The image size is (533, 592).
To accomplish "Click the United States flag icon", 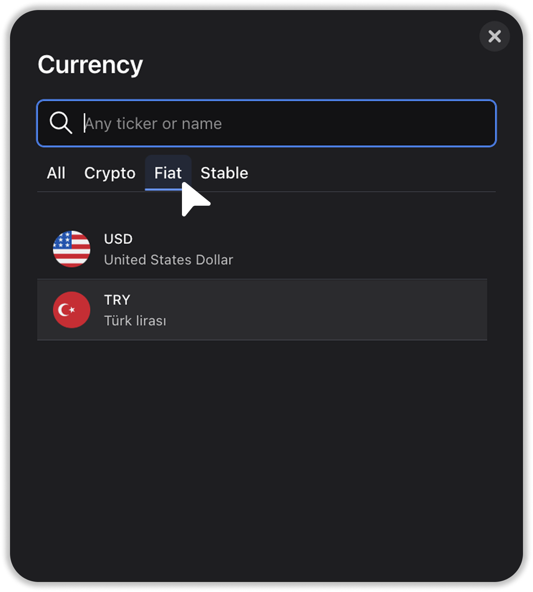I will click(72, 249).
